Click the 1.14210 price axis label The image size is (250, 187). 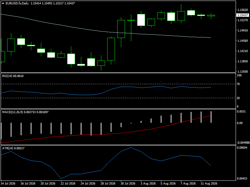point(243,51)
